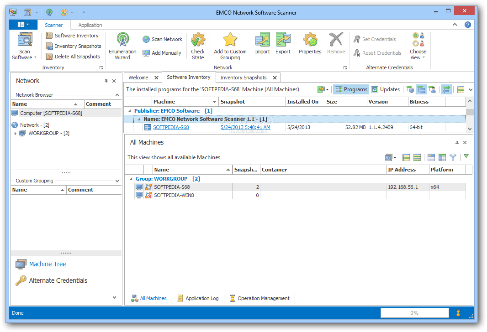
Task: Launch the Enumeration Wizard
Action: click(x=122, y=46)
